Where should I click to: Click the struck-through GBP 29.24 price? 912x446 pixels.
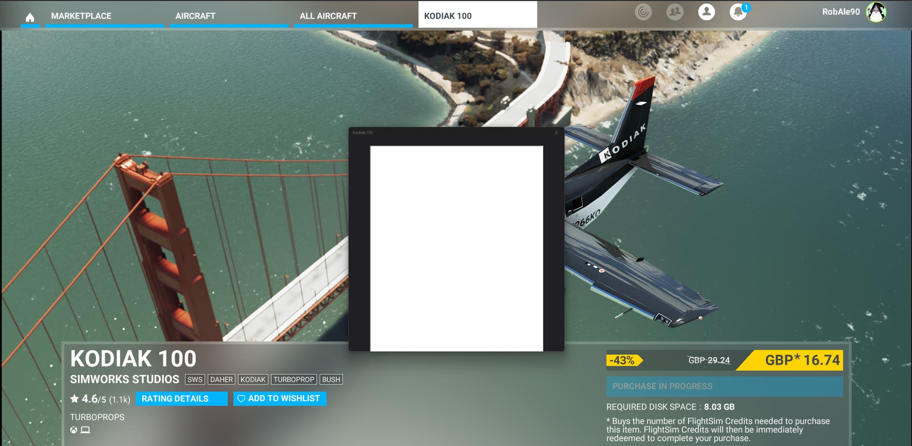709,360
